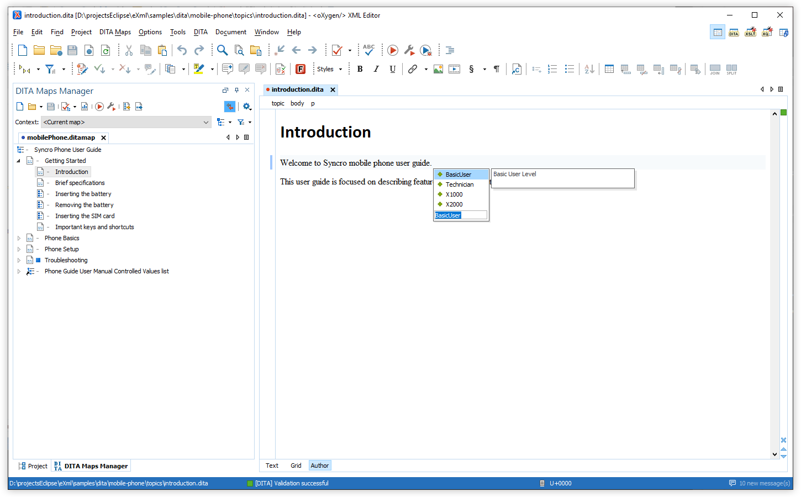Accept tracked change green check icon
Screen dimensions: 801x497
[99, 69]
